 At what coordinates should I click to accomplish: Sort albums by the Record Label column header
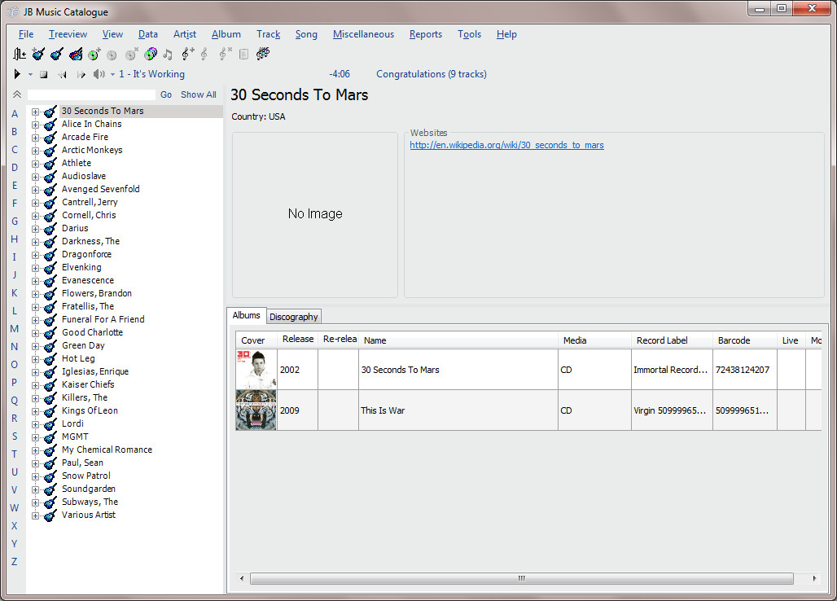[672, 340]
